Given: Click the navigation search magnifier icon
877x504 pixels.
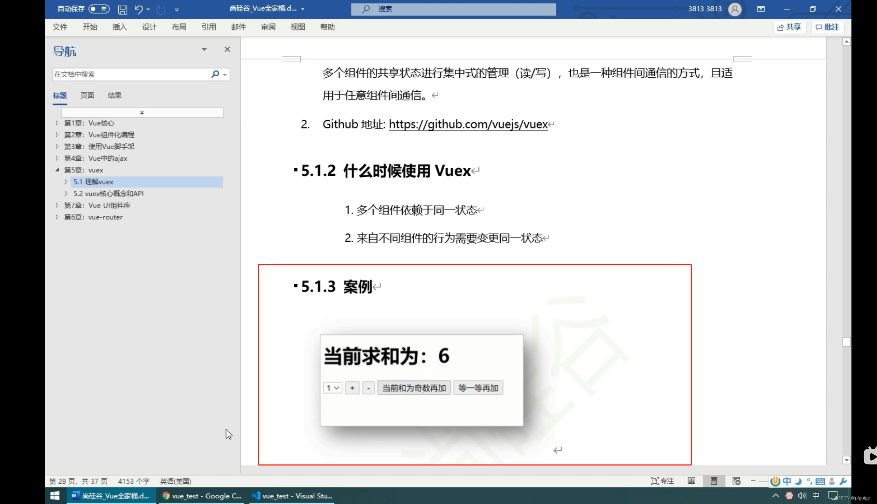Looking at the screenshot, I should pos(215,74).
